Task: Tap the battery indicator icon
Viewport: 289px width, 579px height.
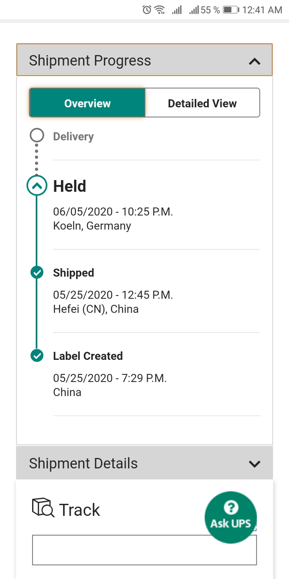Action: [x=231, y=10]
